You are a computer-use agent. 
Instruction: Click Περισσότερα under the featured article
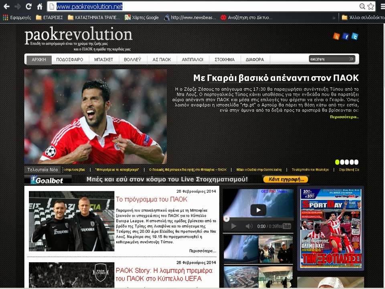[x=344, y=117]
